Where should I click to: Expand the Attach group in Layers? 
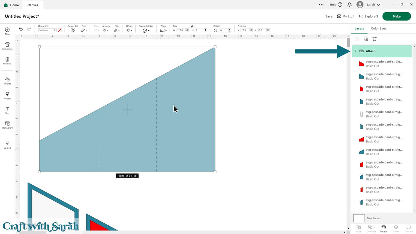click(x=356, y=51)
